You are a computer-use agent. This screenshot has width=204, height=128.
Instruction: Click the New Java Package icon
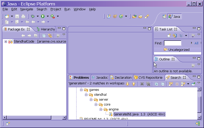tap(115, 16)
